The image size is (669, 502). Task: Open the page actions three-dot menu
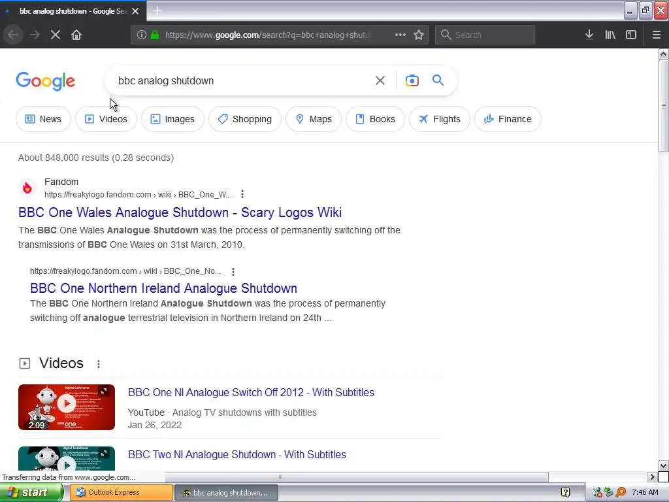[400, 35]
